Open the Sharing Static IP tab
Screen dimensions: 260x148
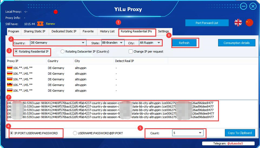click(35, 32)
